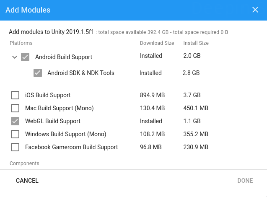Toggle the Android Build Support checkbox
267x197 pixels.
pos(25,57)
